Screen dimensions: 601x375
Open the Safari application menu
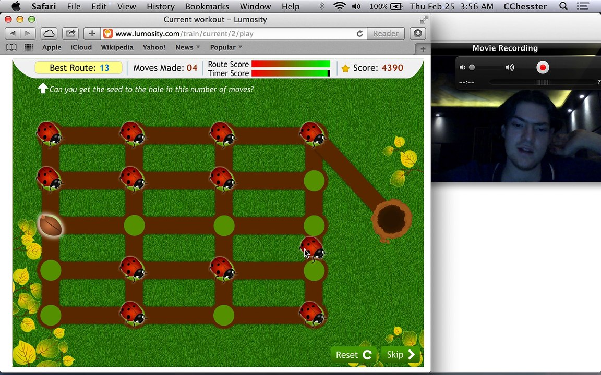pyautogui.click(x=44, y=6)
